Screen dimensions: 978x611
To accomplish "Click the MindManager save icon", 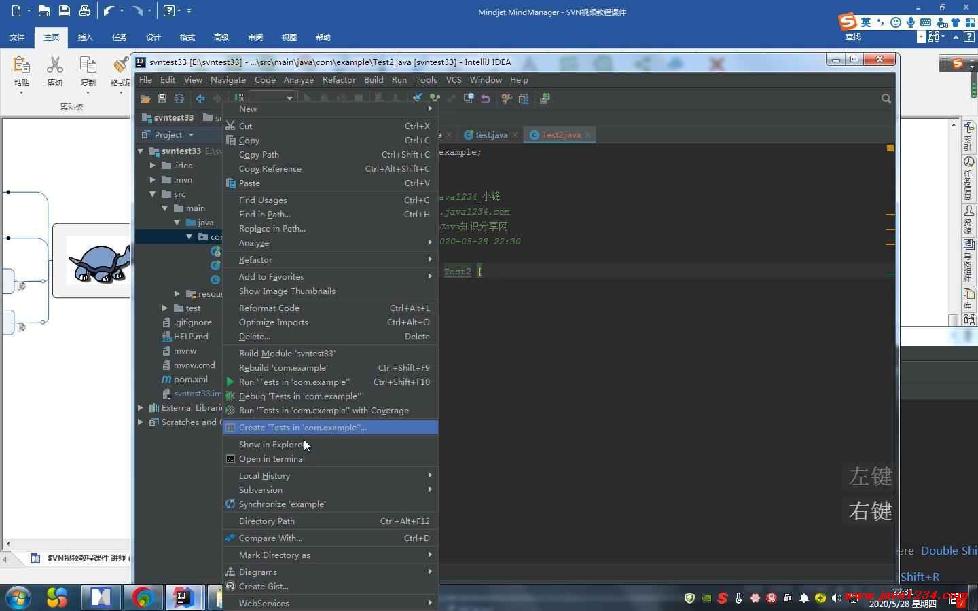I will (65, 11).
